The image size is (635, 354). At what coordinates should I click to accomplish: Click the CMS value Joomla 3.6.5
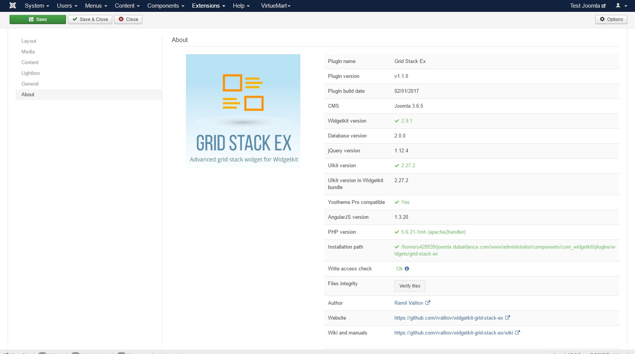(x=409, y=106)
